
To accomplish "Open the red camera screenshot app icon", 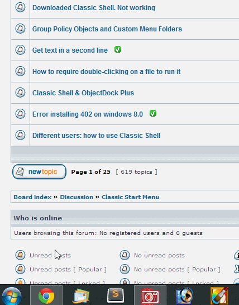I will (x=150, y=296).
